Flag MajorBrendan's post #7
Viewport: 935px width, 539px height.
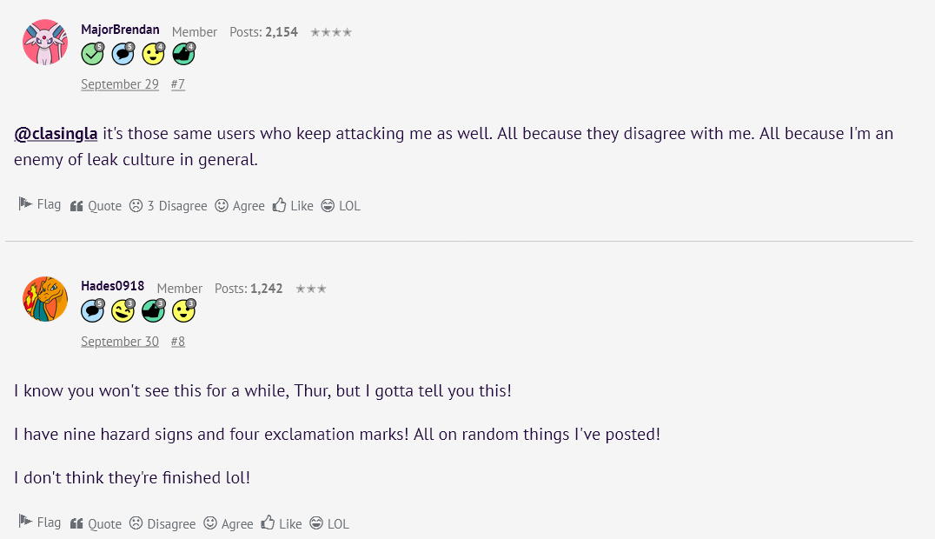40,204
